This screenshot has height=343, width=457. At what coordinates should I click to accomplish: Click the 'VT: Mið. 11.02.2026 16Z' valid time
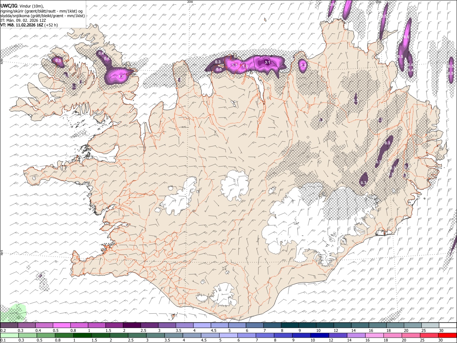click(x=22, y=25)
